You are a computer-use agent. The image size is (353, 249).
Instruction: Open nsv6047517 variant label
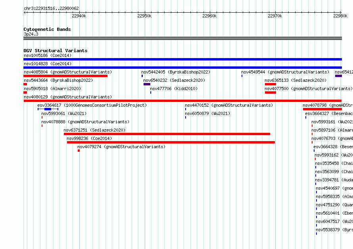pos(334,221)
